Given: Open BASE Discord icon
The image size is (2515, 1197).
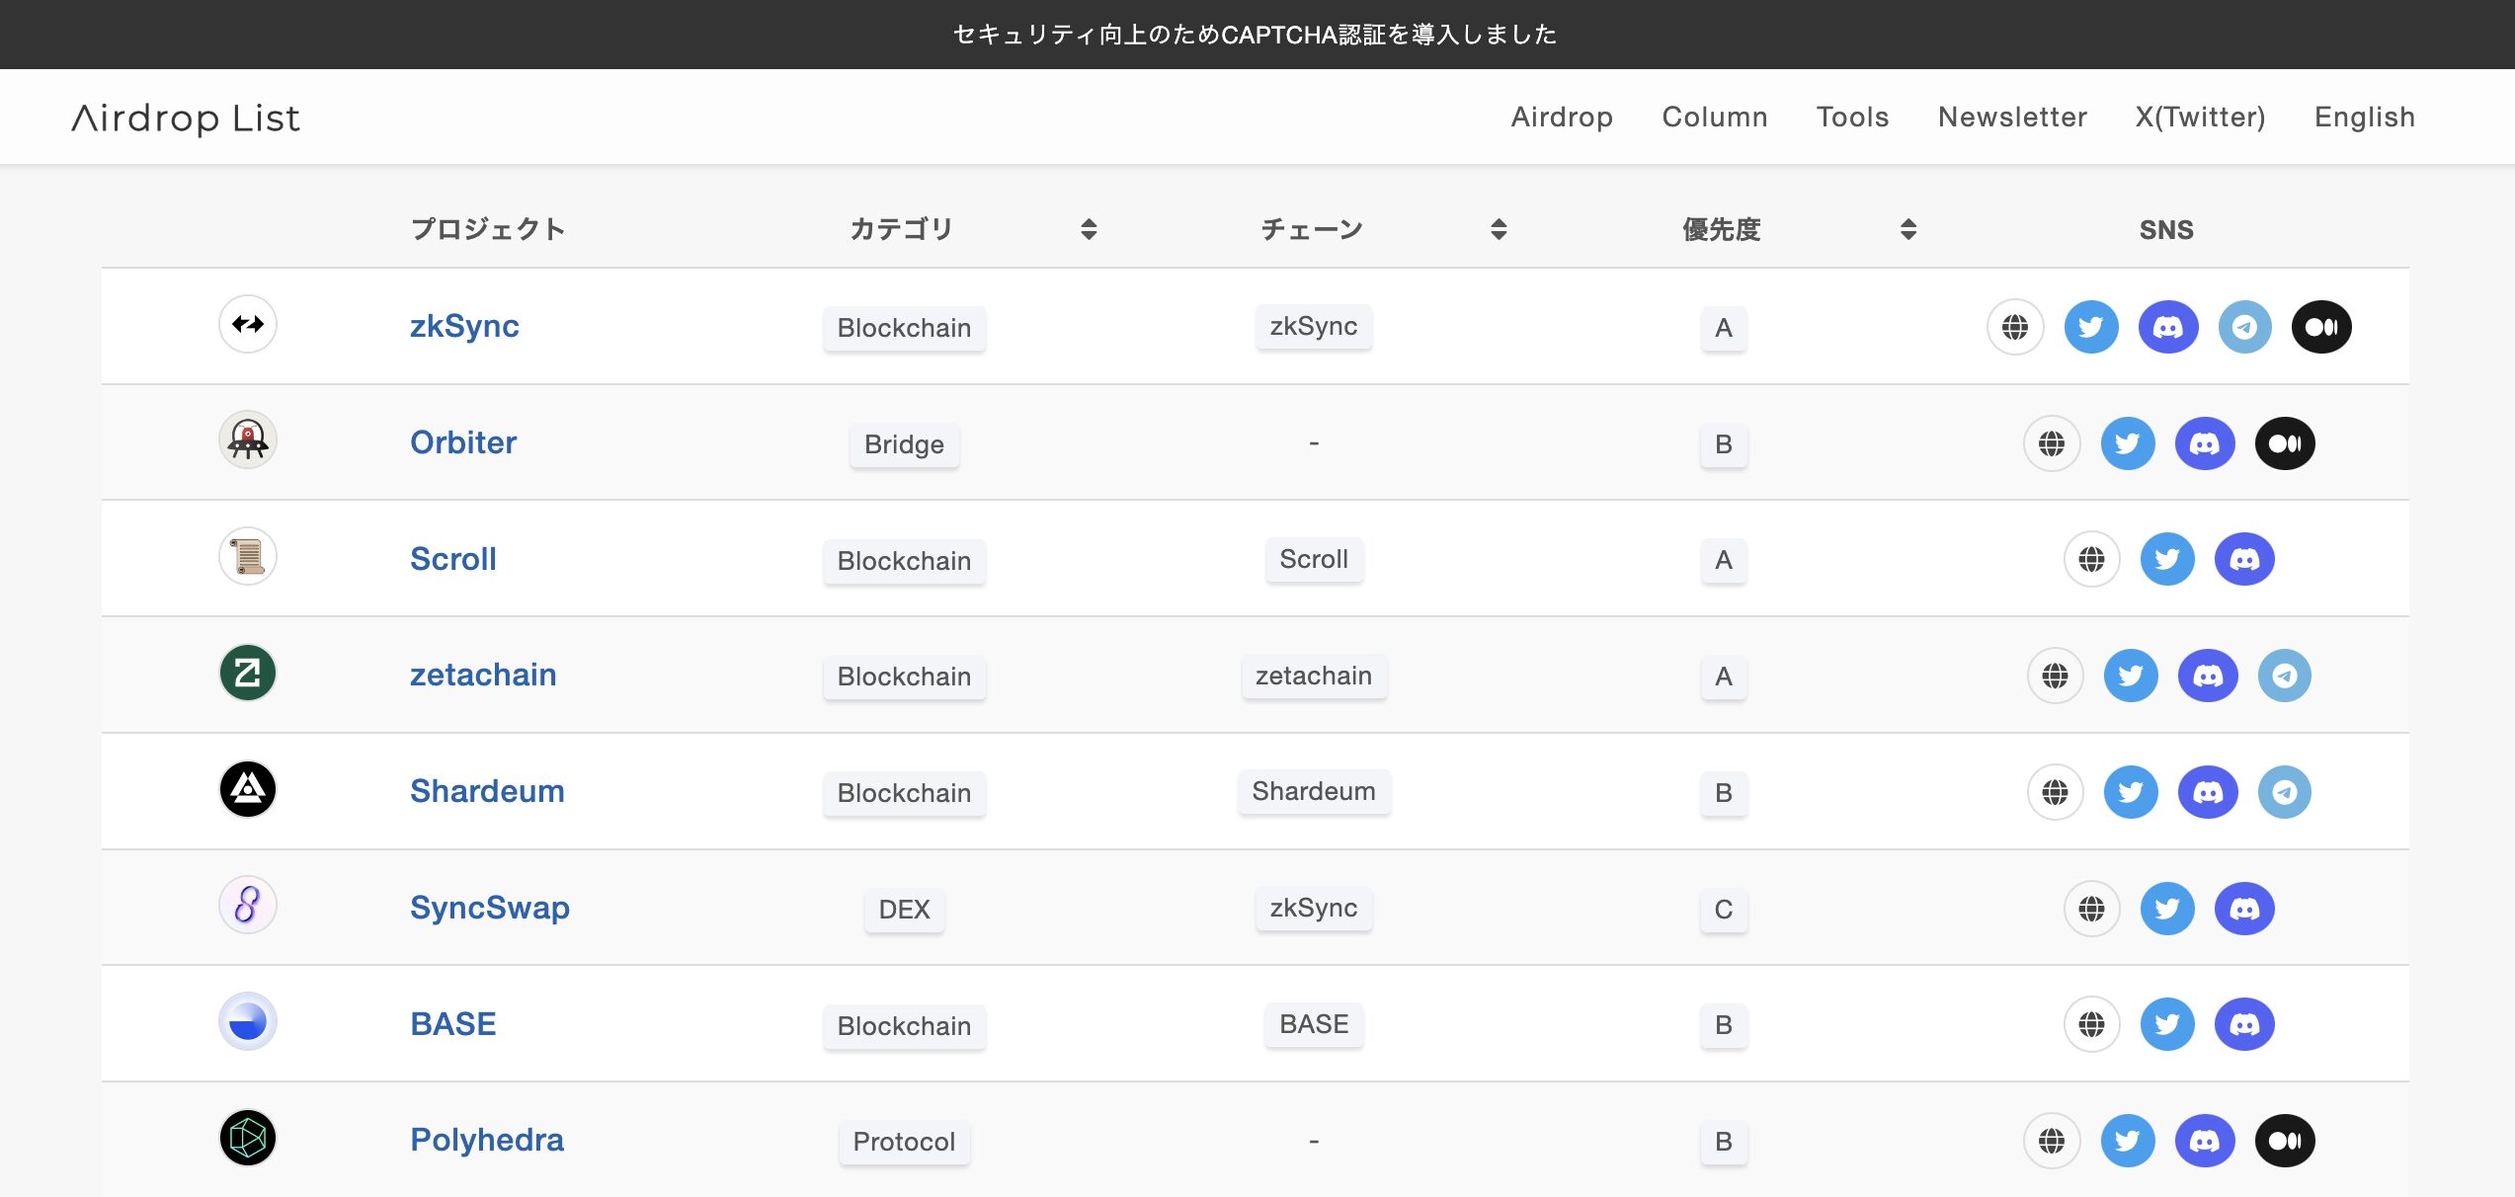Looking at the screenshot, I should pos(2244,1024).
